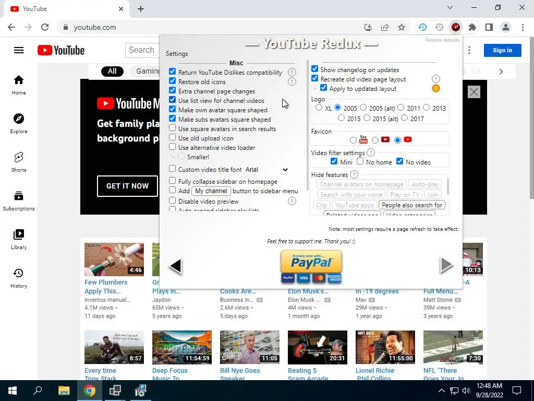Uncheck Return YouTube Dislikes compatibility
The image size is (534, 401).
pyautogui.click(x=172, y=72)
